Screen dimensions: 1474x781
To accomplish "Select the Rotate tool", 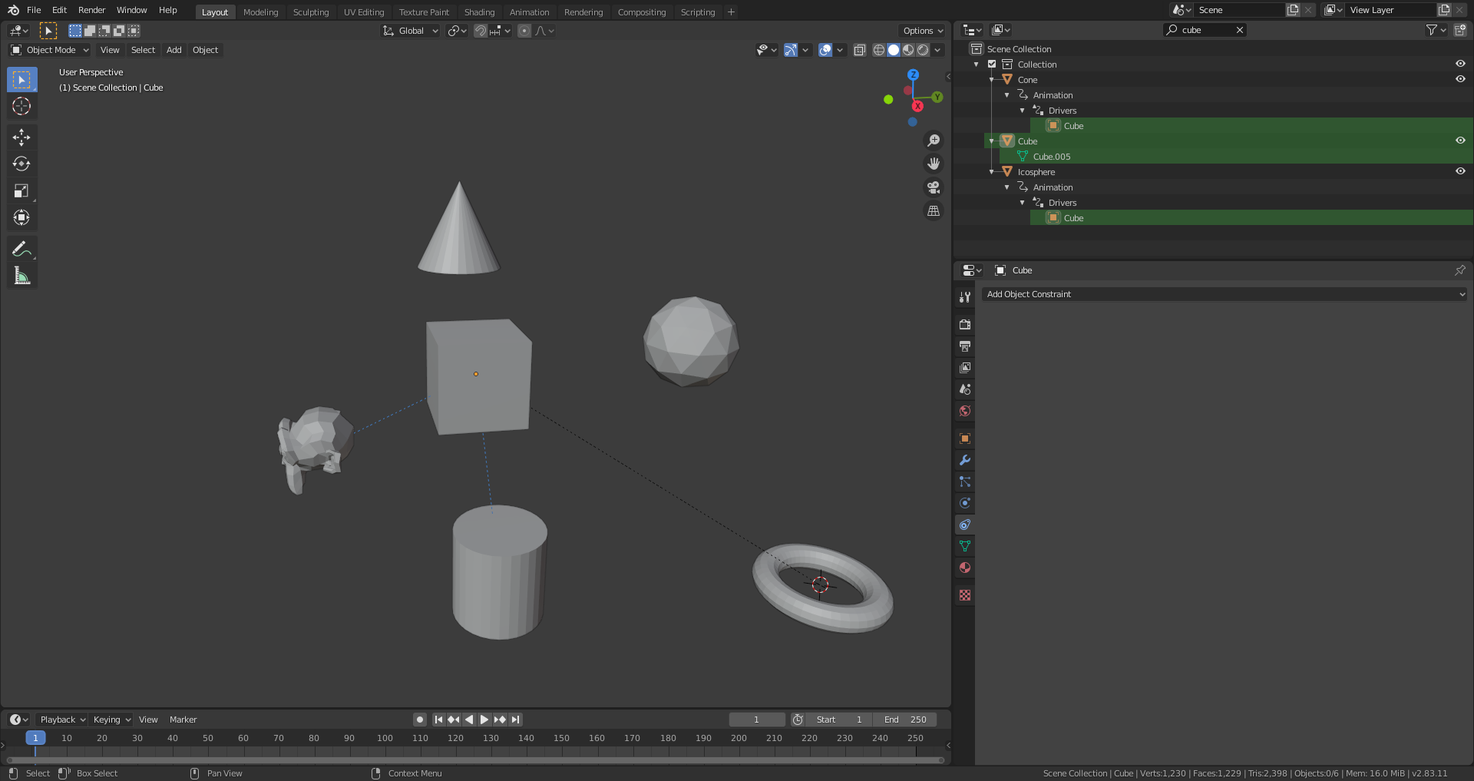I will (x=21, y=164).
